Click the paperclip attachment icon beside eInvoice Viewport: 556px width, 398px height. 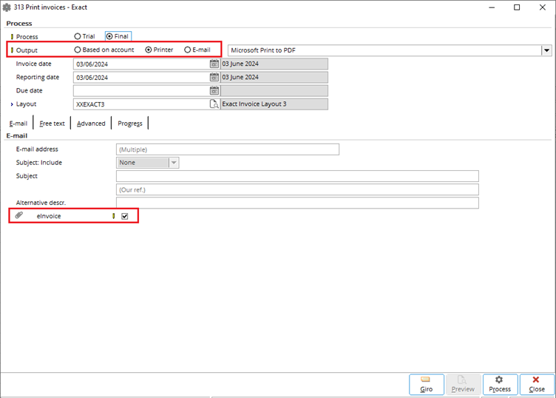pos(19,215)
